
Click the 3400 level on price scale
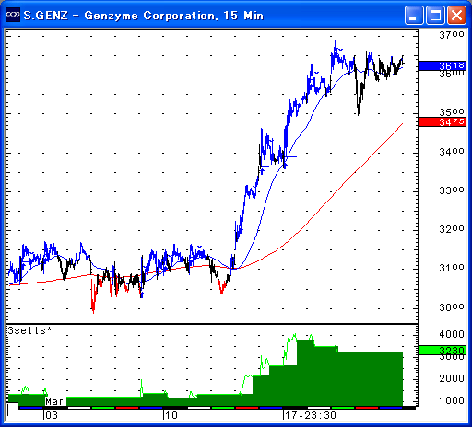coord(452,151)
